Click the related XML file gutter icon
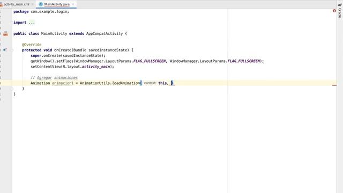This screenshot has height=193, width=343. [x=5, y=33]
